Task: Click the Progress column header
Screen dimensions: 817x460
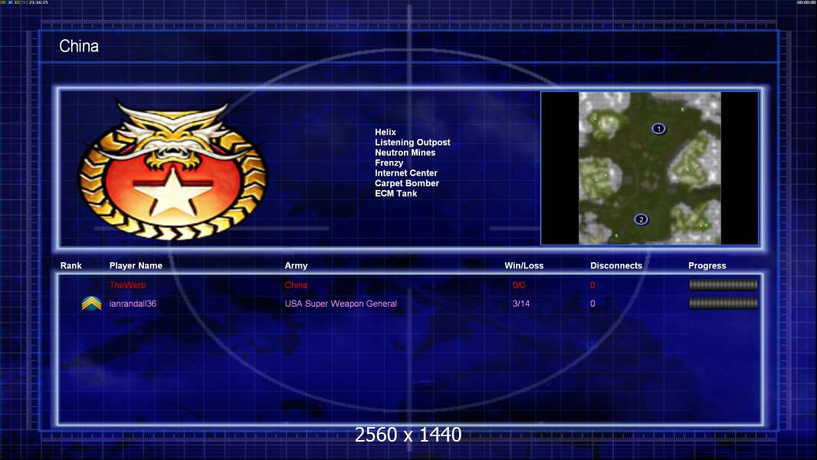Action: pyautogui.click(x=707, y=266)
